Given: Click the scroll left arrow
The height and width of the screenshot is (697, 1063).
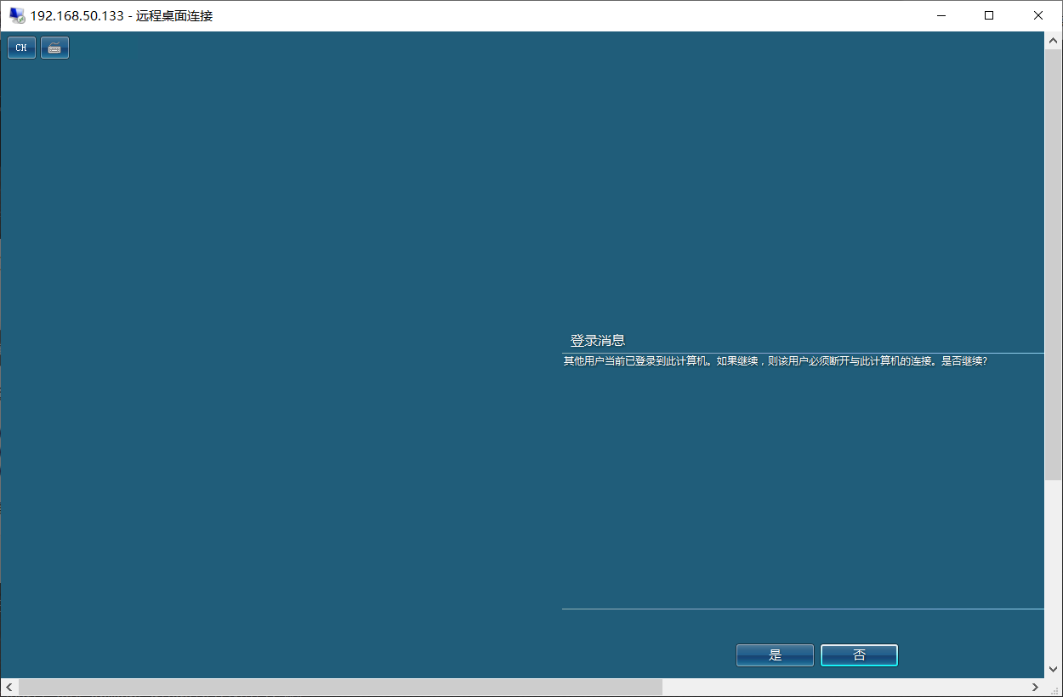Looking at the screenshot, I should coord(9,687).
